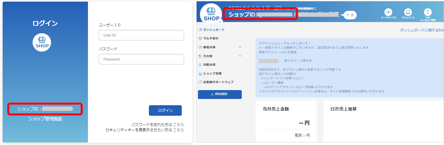This screenshot has height=145, width=444.
Task: Click the 利用規約 download button
Action: (x=220, y=94)
